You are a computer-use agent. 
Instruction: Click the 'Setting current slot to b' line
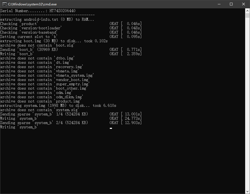click(x=29, y=37)
